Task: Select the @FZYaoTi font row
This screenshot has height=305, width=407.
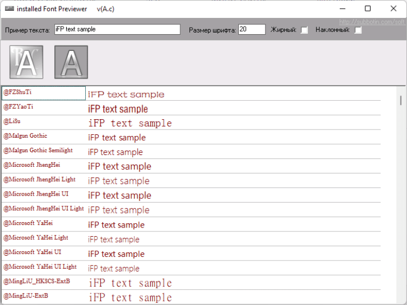Action: coord(43,107)
